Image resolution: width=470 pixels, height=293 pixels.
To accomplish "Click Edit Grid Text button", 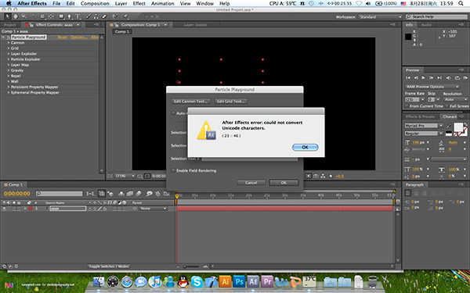I will click(231, 102).
